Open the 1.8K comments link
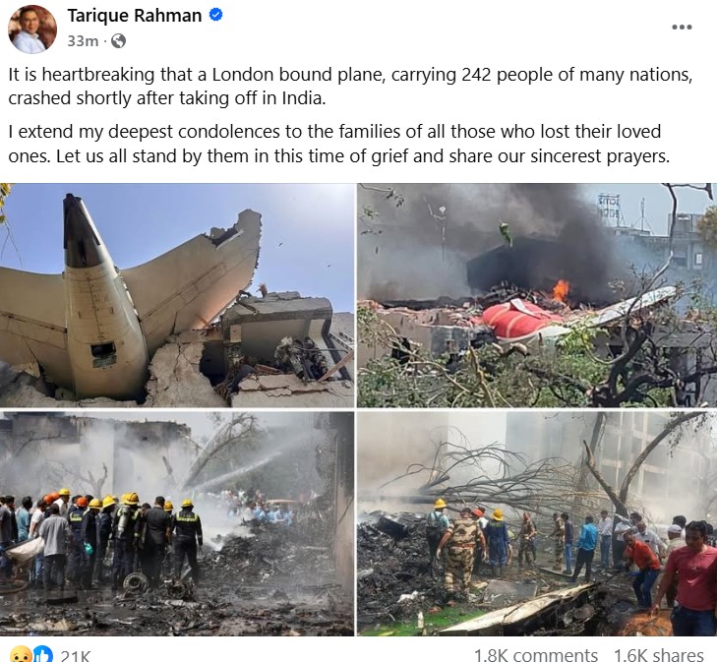This screenshot has width=717, height=662. pyautogui.click(x=535, y=655)
